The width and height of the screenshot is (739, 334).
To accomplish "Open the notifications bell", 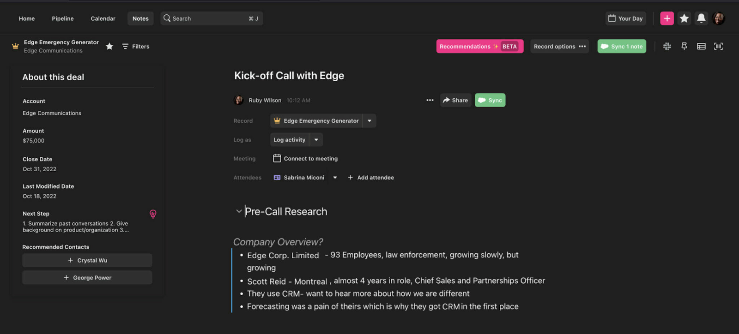I will pyautogui.click(x=701, y=18).
